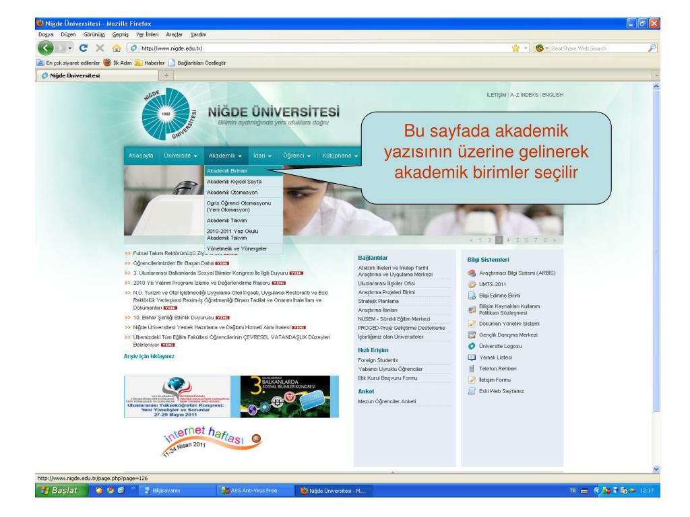Click the Üniversite Logosu icon
Screen dimensions: 690x517
pyautogui.click(x=472, y=346)
